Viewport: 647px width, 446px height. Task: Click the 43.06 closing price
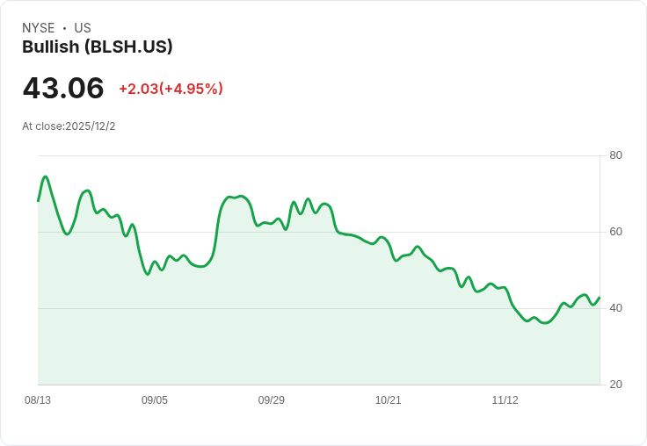[x=63, y=88]
